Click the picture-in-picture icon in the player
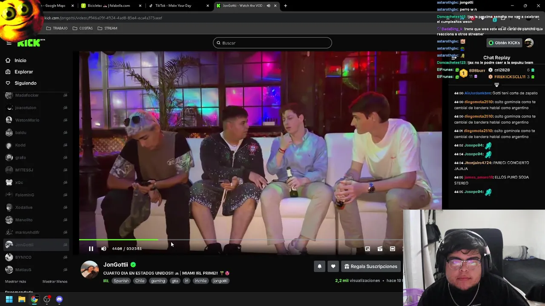The height and width of the screenshot is (306, 545). coord(367,249)
